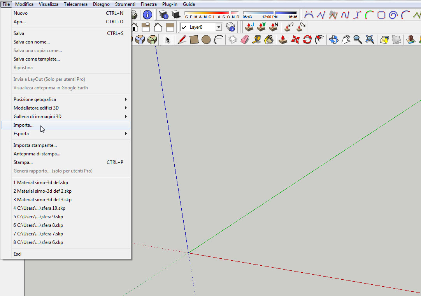Open recent file 3 Material simo-3d def 3.skp
Image resolution: width=421 pixels, height=296 pixels.
[66, 200]
